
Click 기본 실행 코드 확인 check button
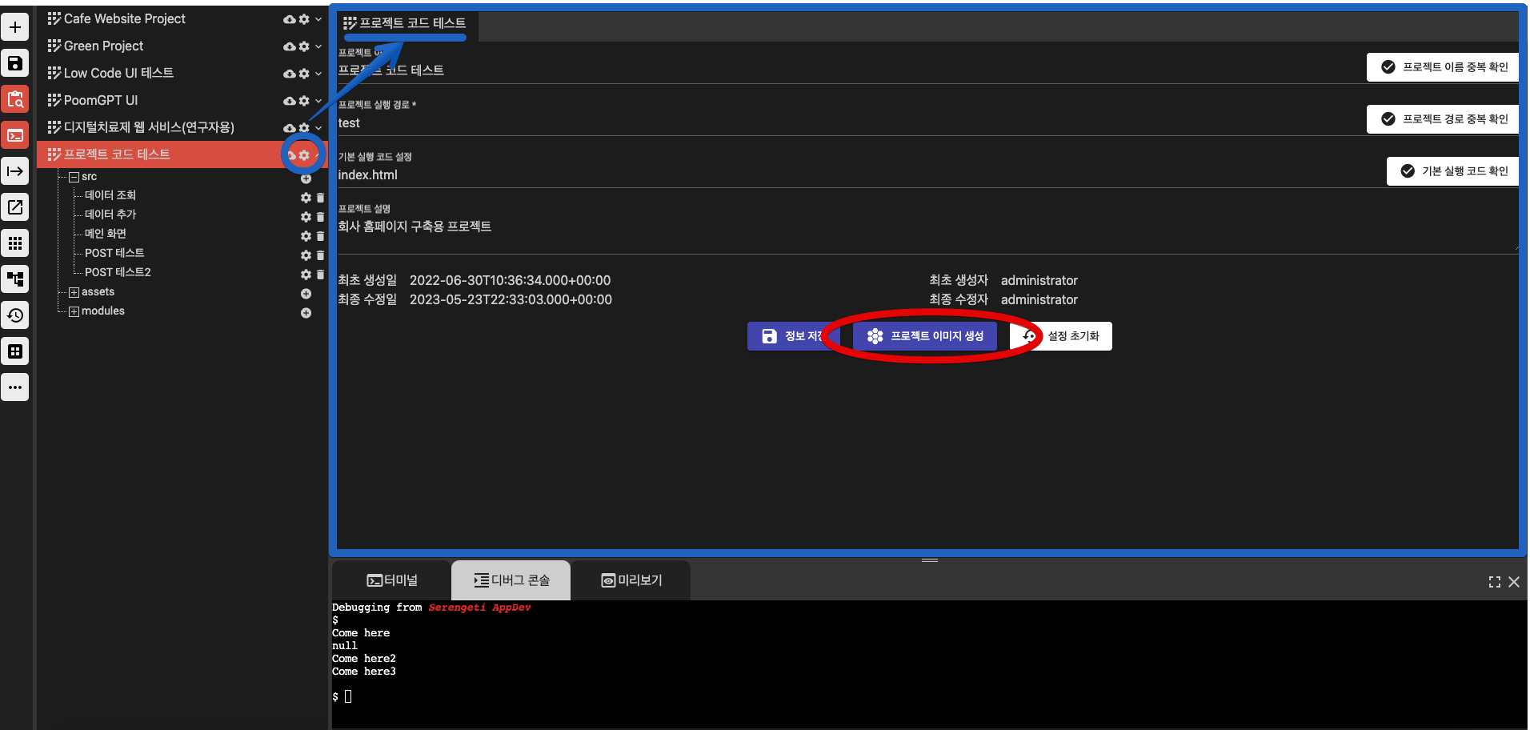[x=1452, y=171]
